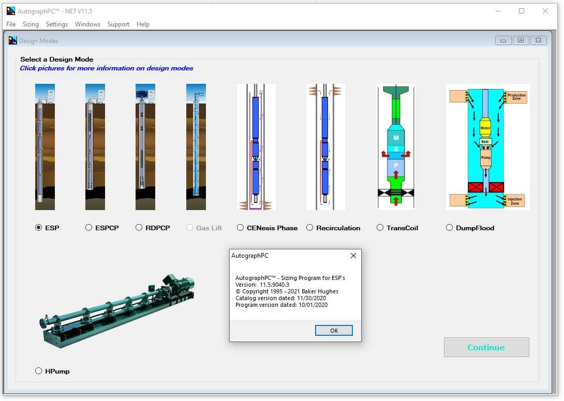Viewport: 564px width, 401px height.
Task: Expand the Windows menu
Action: [87, 24]
